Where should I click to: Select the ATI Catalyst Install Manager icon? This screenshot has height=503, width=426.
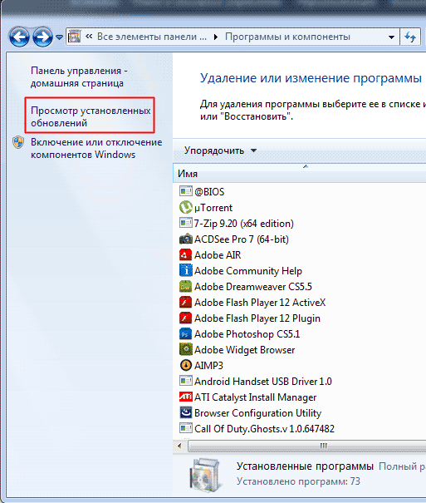pyautogui.click(x=185, y=397)
